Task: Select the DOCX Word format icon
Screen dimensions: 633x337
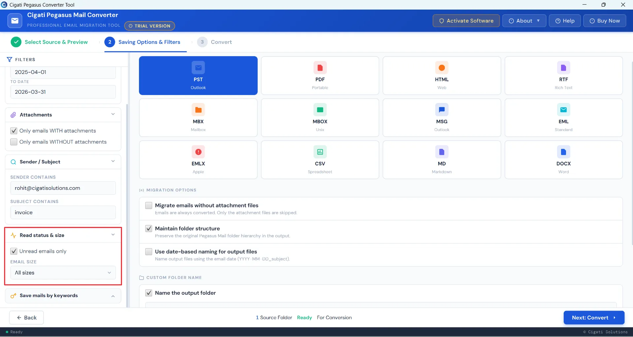Action: [x=563, y=152]
